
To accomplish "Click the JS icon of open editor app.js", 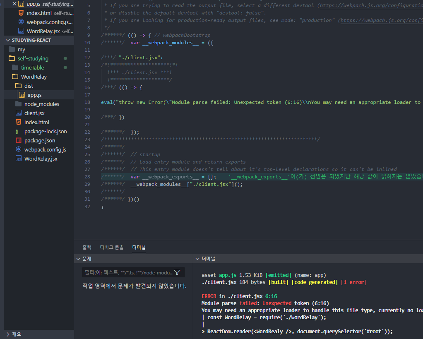I will (21, 4).
